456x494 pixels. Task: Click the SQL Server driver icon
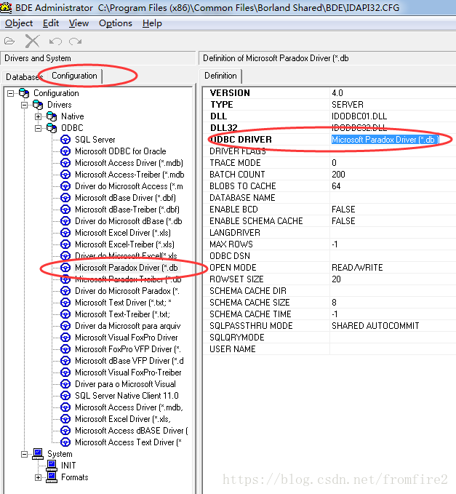coord(65,140)
